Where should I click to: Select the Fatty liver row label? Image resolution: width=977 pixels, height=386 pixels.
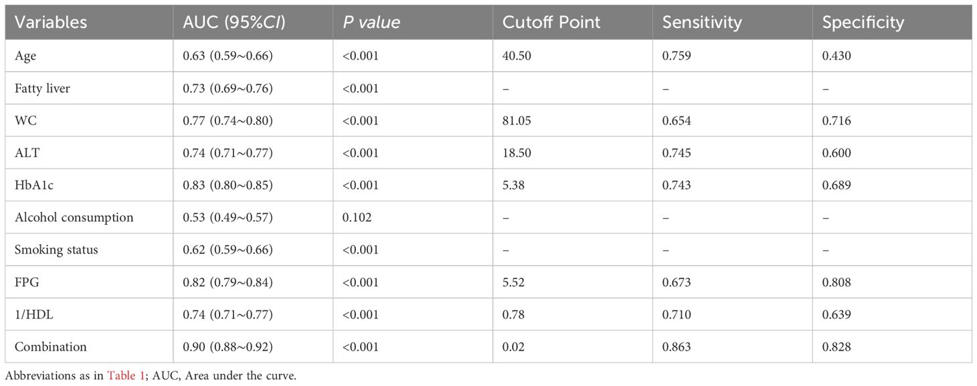pyautogui.click(x=41, y=88)
